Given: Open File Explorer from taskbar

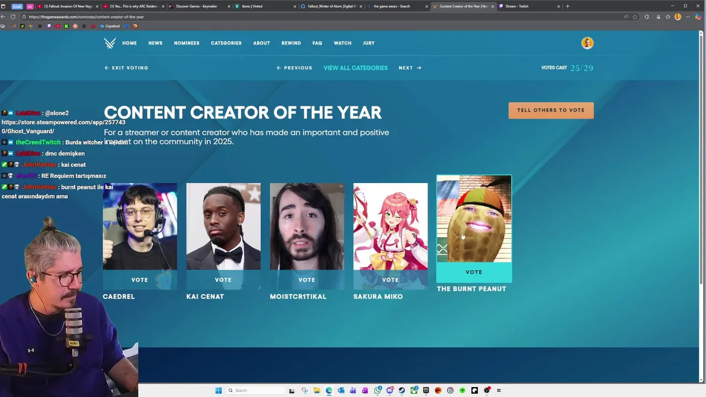Looking at the screenshot, I should click(x=317, y=390).
